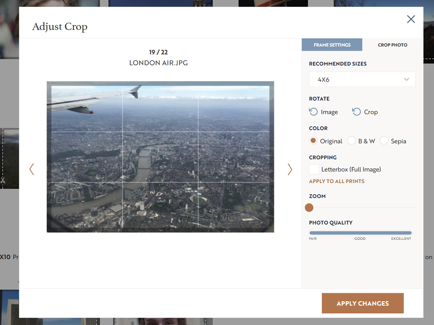This screenshot has height=325, width=434.
Task: Click the scissors icon on left edge
Action: [x=3, y=180]
